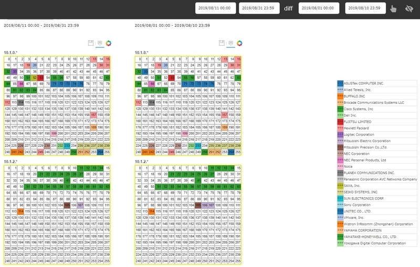Viewport: 420px width, 267px height.
Task: Click brown cell 105 in 08/11–08/31 10.1.2.* grid
Action: click(x=67, y=205)
